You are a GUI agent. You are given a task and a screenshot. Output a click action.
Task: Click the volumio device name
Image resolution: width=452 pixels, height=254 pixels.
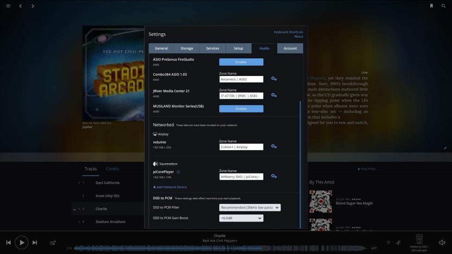(159, 142)
